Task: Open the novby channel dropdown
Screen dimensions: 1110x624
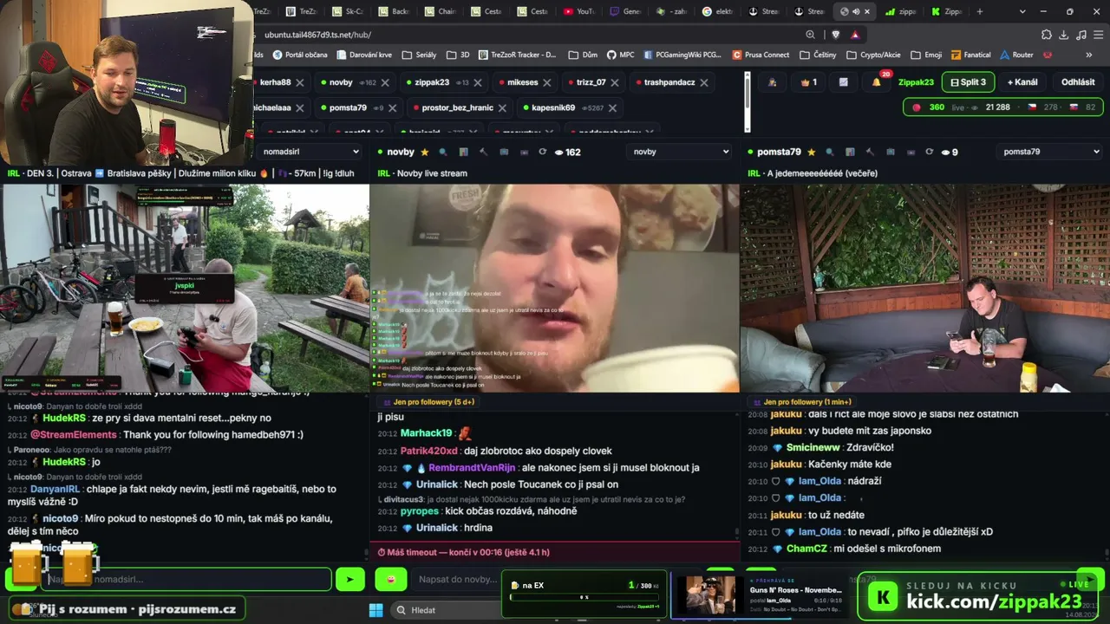Action: (x=680, y=152)
